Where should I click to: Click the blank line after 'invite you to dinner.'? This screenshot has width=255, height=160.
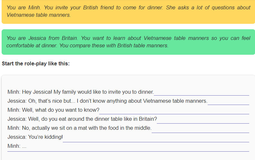click(202, 94)
